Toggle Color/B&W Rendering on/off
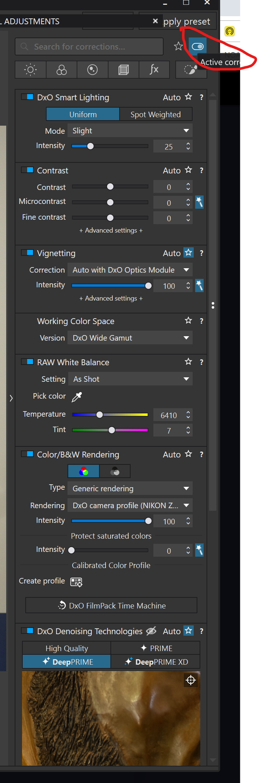Viewport: 259px width, 783px height. (x=28, y=454)
